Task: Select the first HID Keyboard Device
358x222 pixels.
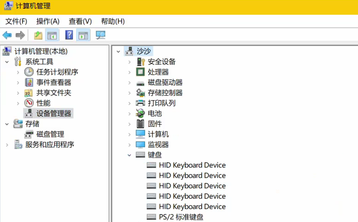Action: 192,165
